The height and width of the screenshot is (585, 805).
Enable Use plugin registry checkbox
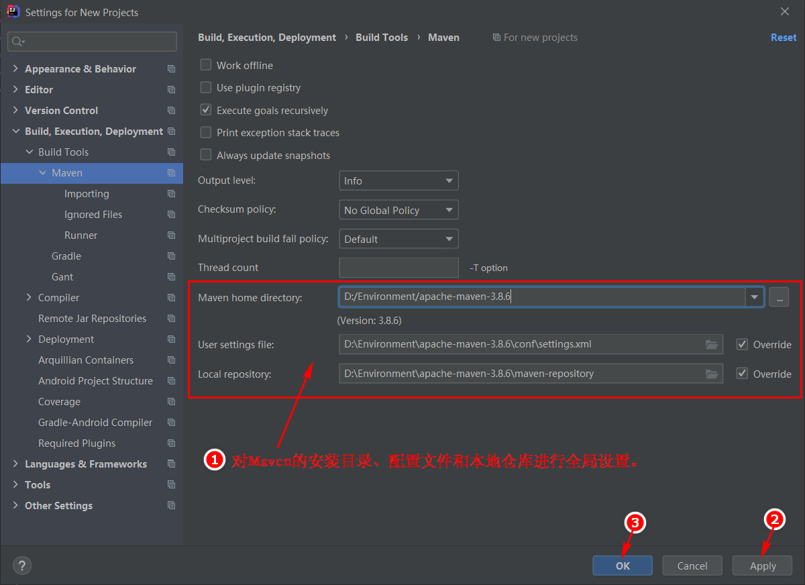[x=206, y=88]
